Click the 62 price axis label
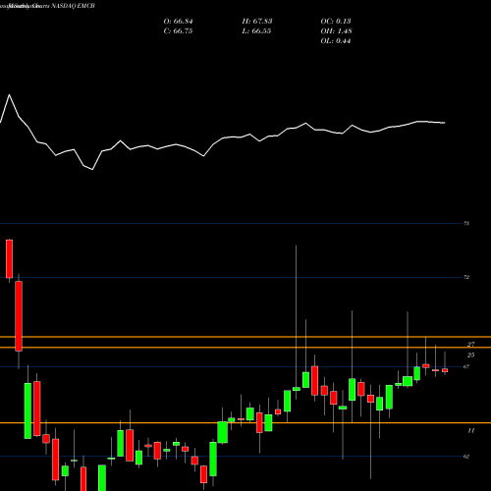The height and width of the screenshot is (491, 491). point(466,457)
